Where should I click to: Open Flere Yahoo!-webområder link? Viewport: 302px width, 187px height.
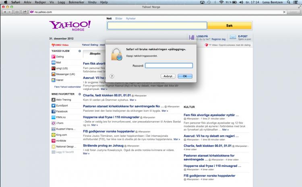pyautogui.click(x=67, y=87)
